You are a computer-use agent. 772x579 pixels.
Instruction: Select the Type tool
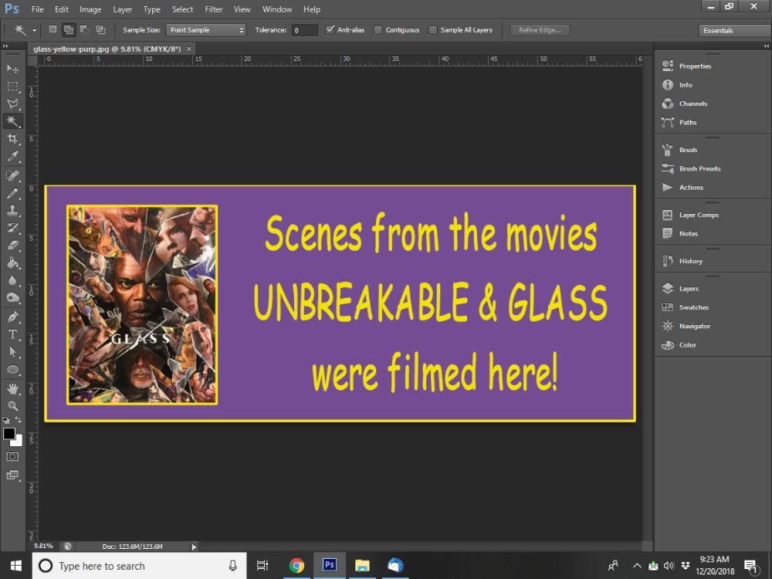coord(13,335)
